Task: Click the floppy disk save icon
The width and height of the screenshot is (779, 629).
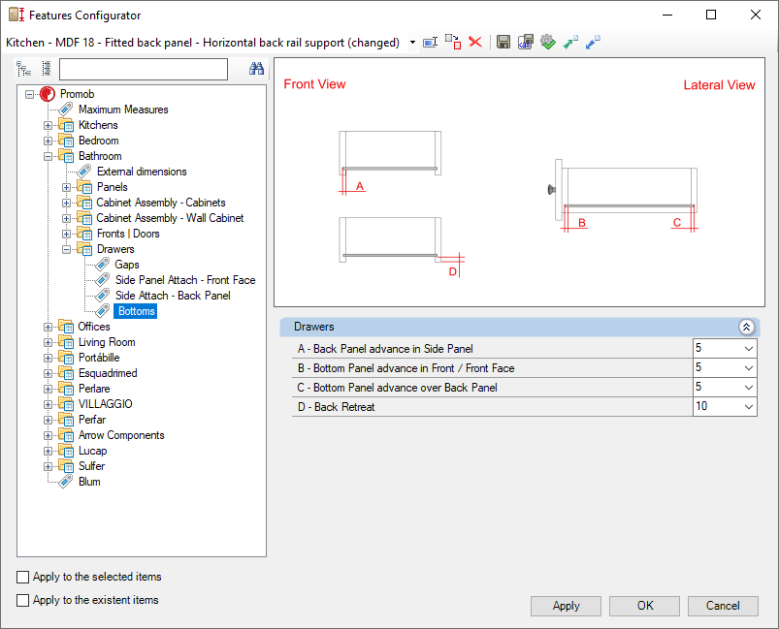Action: click(503, 43)
